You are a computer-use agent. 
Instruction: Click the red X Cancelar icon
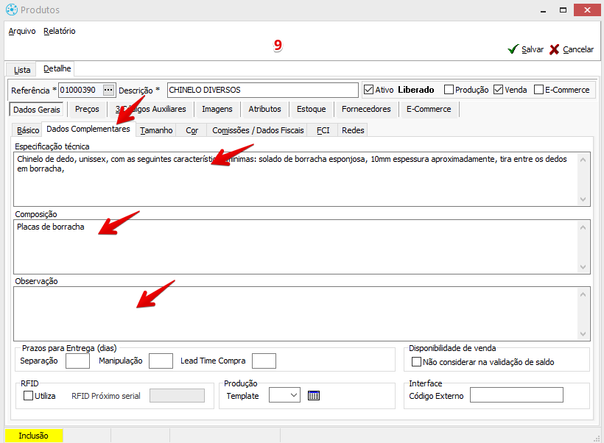(554, 49)
